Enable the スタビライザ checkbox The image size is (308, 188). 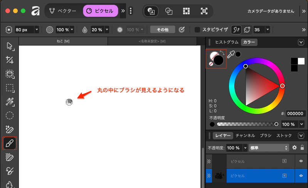click(197, 29)
